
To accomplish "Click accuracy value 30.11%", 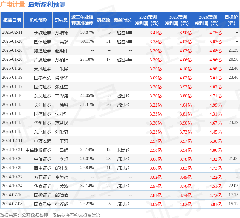I will pos(87,41).
